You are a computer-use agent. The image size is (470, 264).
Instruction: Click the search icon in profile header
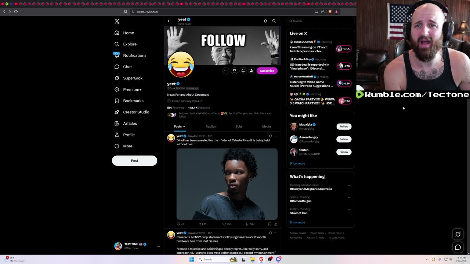274,21
